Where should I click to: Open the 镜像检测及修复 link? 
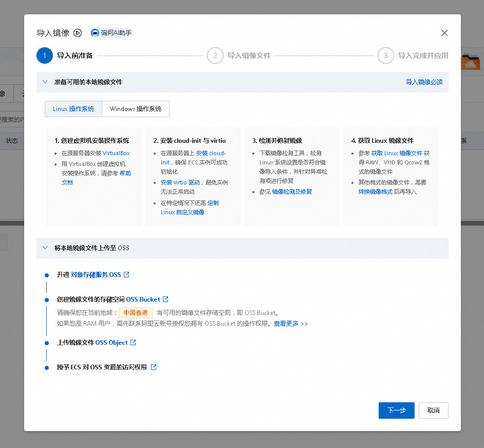click(x=292, y=192)
